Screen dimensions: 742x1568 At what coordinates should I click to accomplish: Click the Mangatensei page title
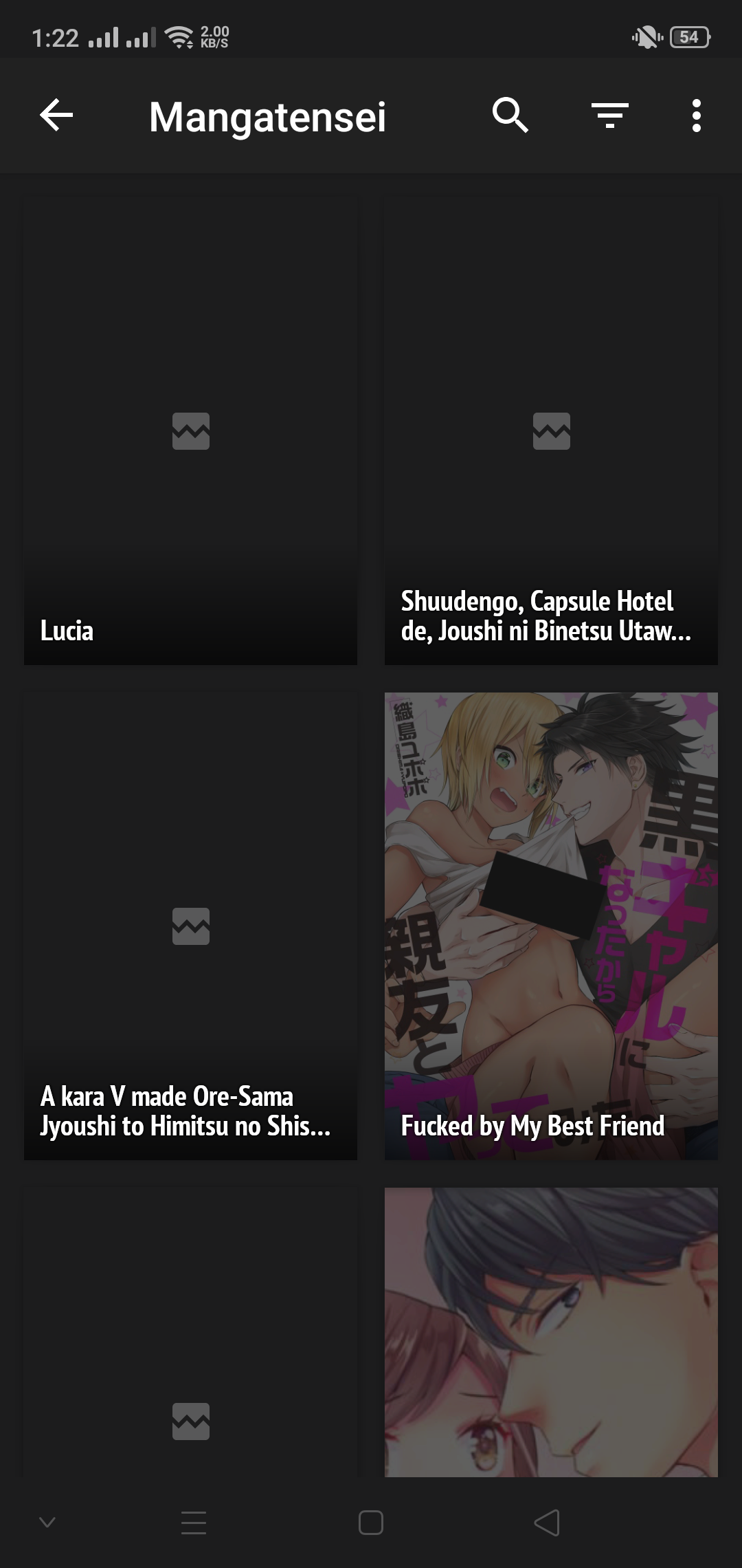pyautogui.click(x=267, y=117)
